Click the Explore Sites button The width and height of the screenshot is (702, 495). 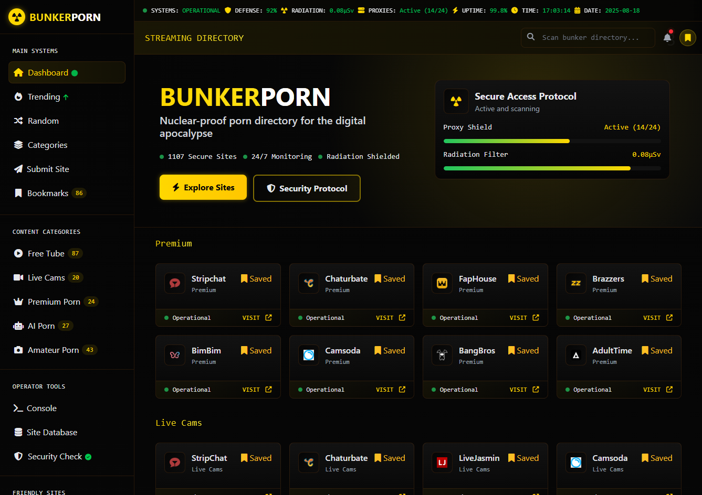[203, 187]
